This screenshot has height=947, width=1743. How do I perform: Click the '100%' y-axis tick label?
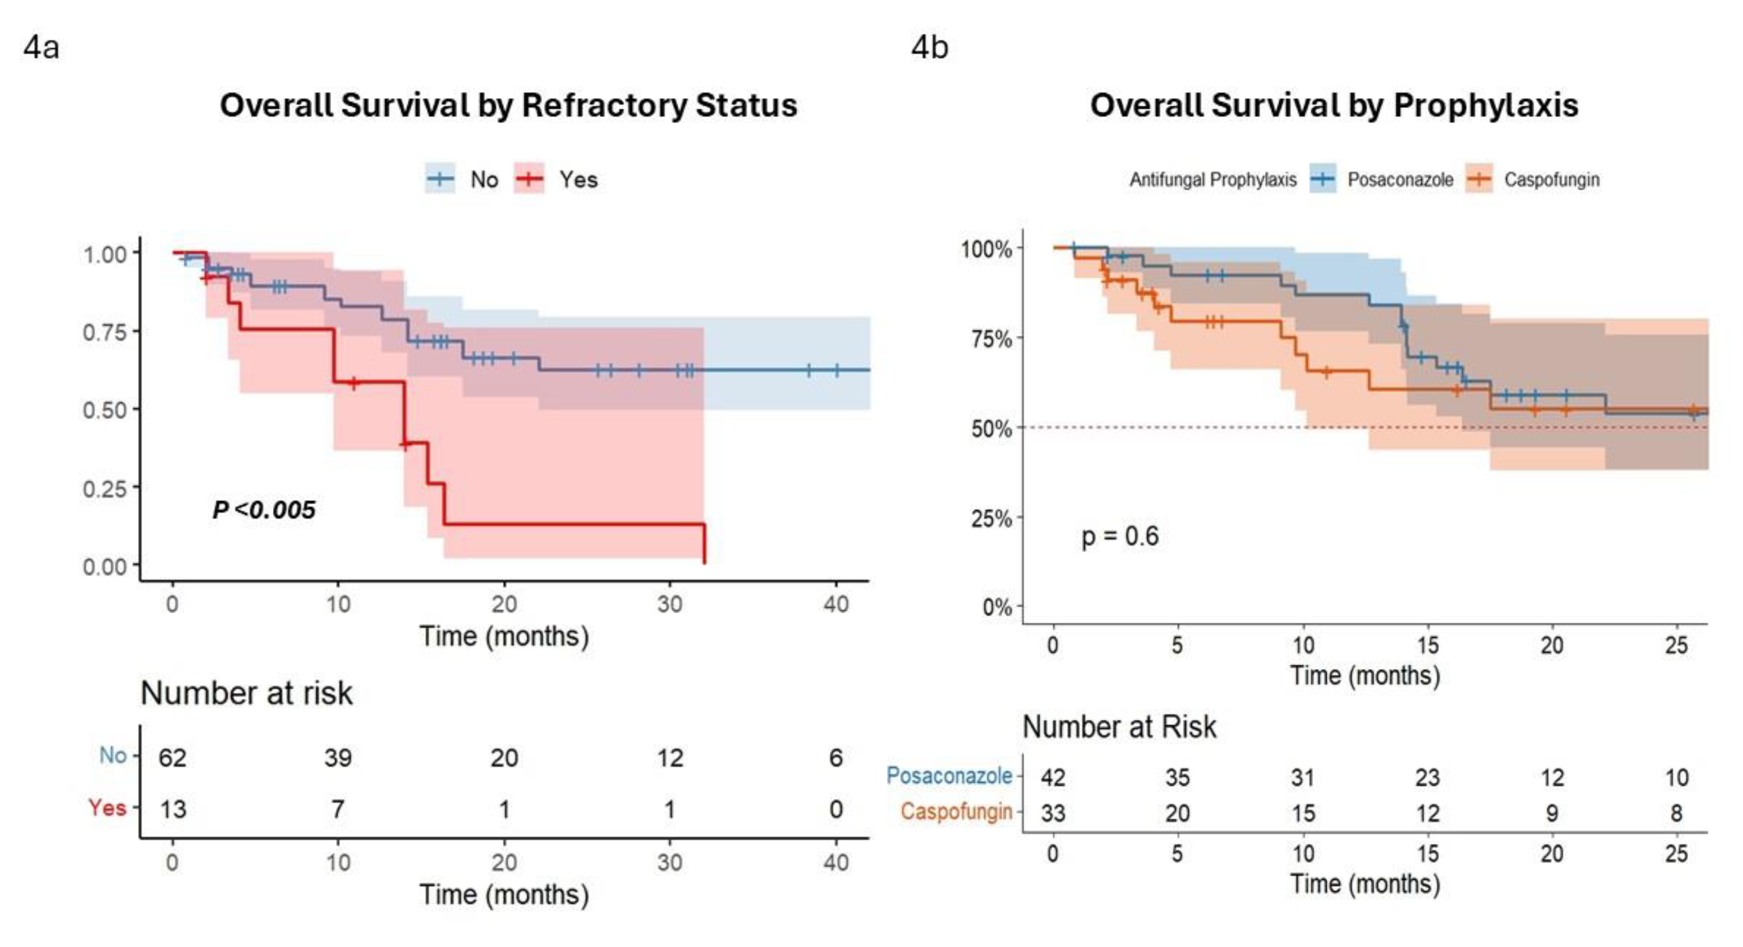point(987,249)
